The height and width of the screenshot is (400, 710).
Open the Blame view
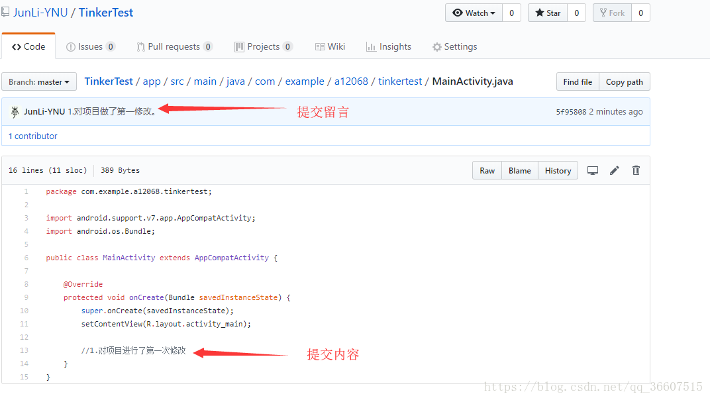click(520, 170)
